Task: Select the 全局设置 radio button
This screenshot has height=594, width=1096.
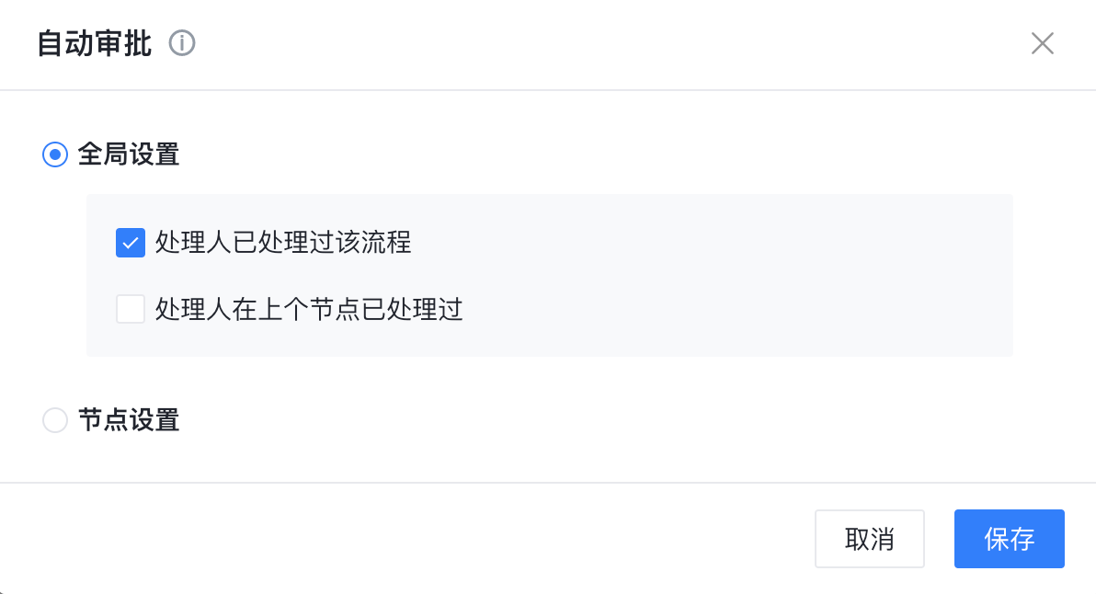Action: coord(55,154)
